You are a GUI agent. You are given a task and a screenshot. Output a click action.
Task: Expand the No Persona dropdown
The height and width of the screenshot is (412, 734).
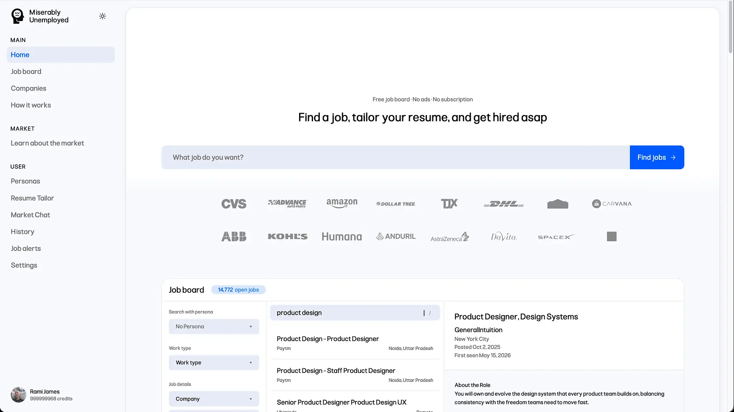tap(214, 326)
